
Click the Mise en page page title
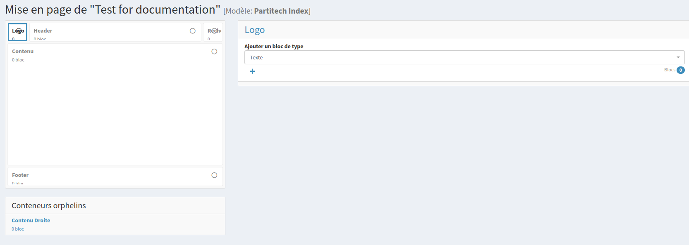coord(112,9)
